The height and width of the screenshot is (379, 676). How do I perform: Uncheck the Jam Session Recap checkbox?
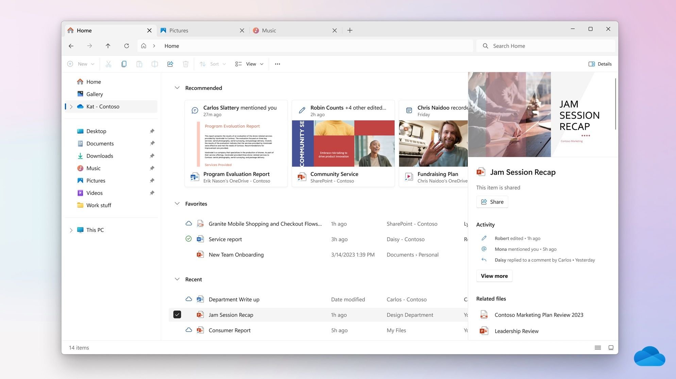(x=177, y=315)
